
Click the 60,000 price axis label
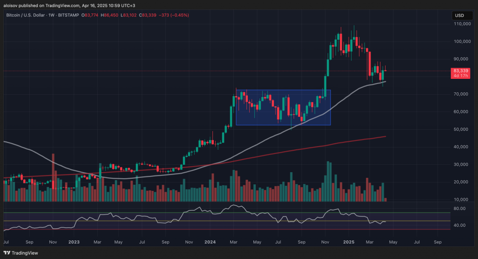[461, 112]
